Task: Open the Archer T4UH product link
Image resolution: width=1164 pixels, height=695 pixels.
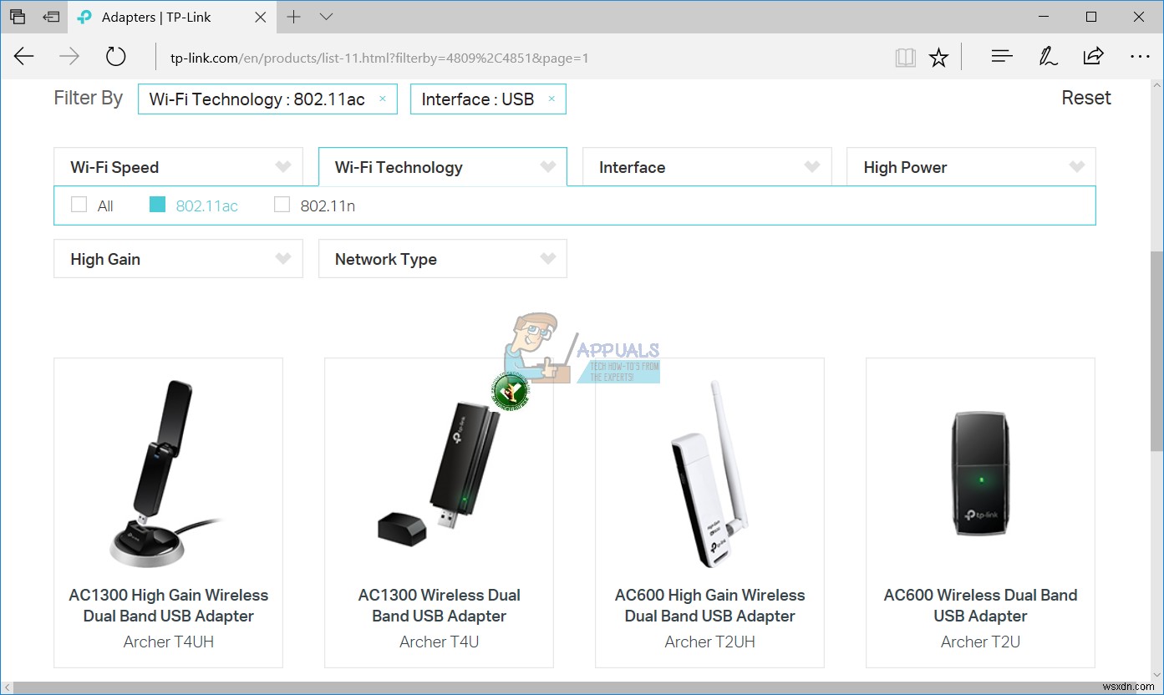Action: [x=168, y=642]
